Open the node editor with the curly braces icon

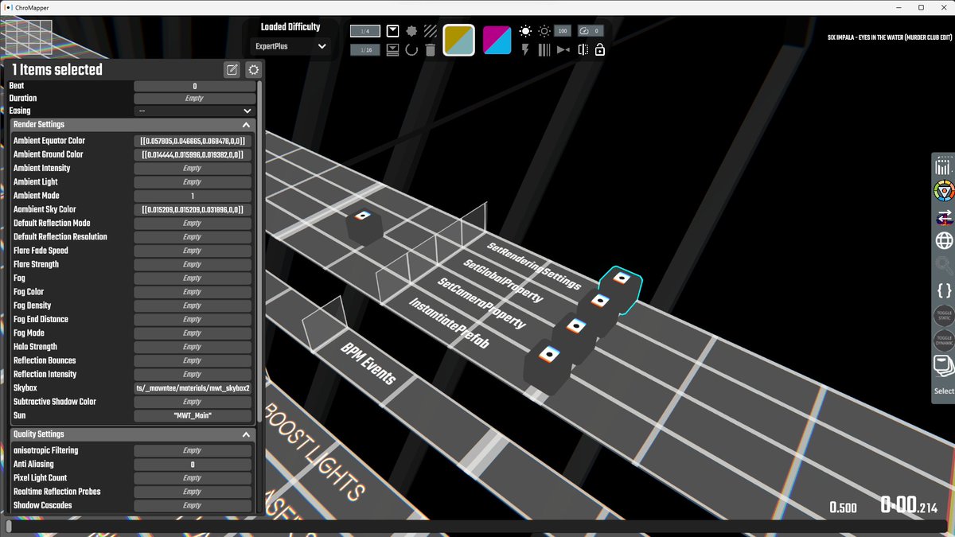943,290
